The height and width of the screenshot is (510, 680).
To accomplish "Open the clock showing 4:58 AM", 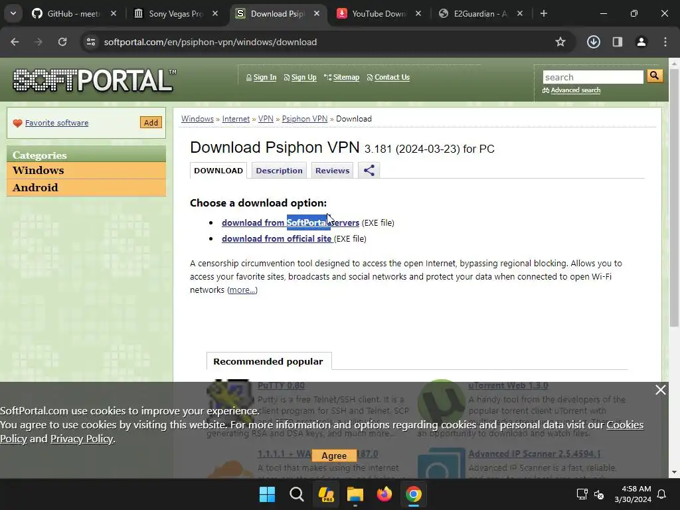I will [633, 494].
